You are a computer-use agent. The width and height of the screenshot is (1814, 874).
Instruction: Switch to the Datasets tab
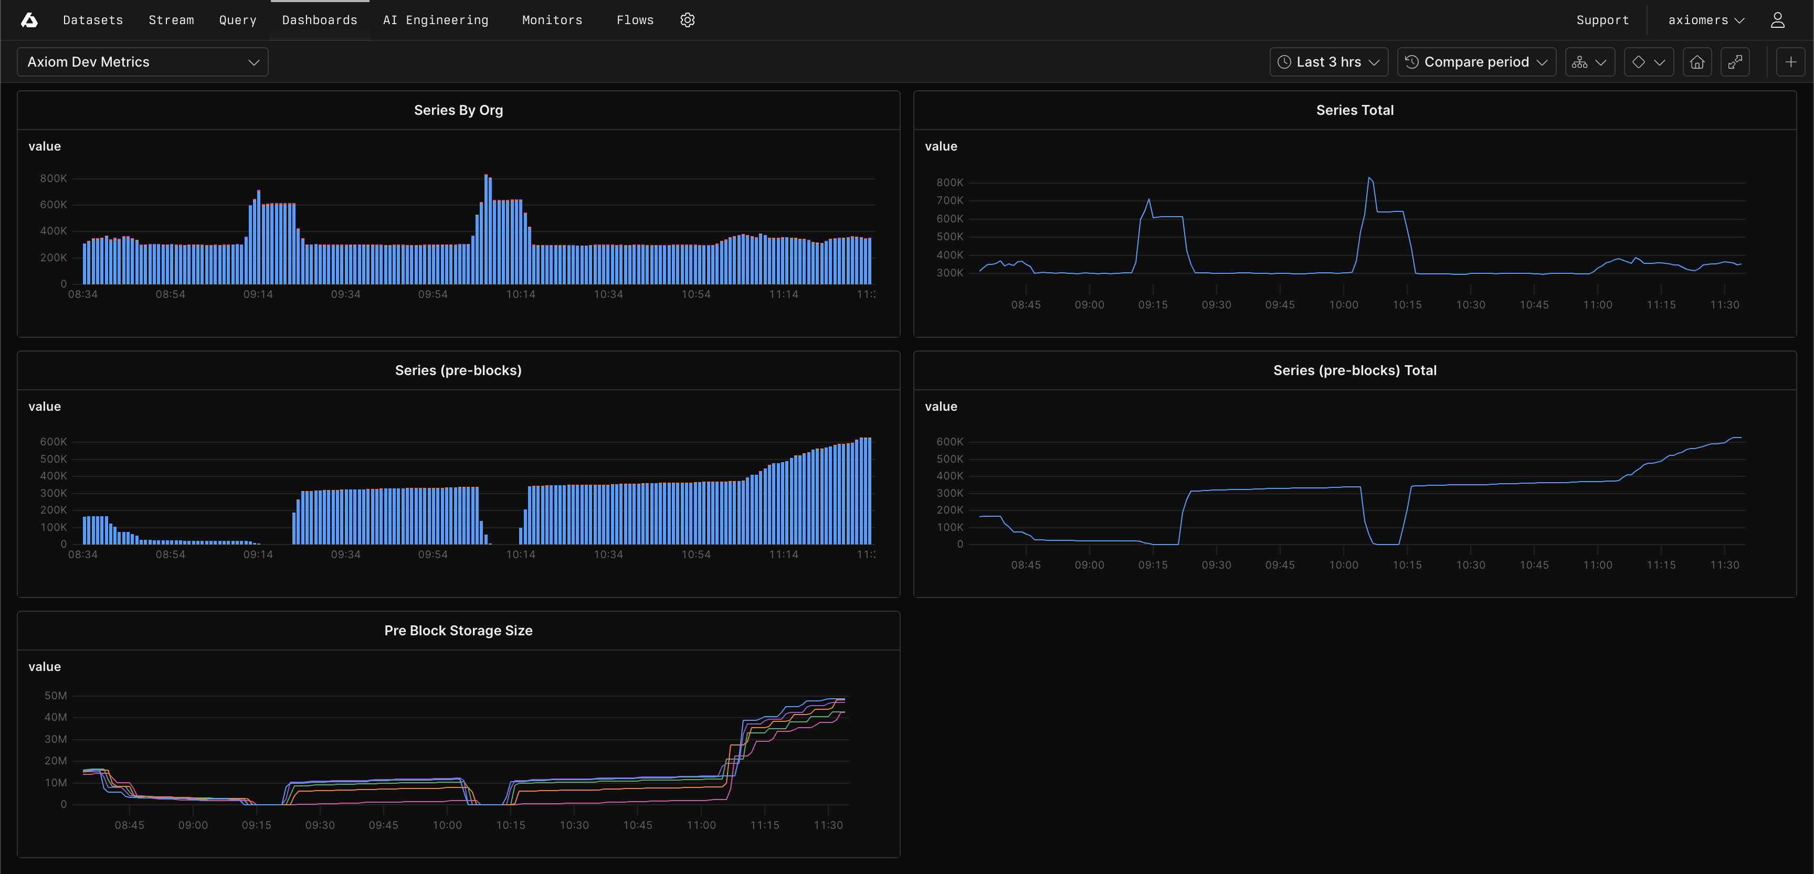click(92, 20)
